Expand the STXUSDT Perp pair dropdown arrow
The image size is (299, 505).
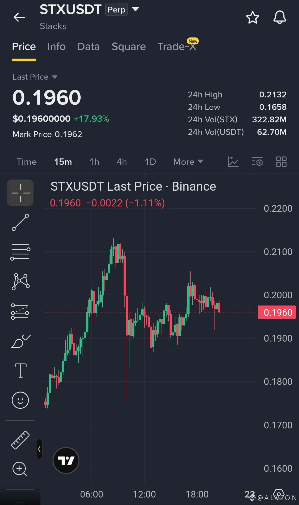[x=136, y=9]
